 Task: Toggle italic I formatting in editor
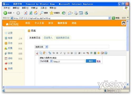(x=61, y=53)
